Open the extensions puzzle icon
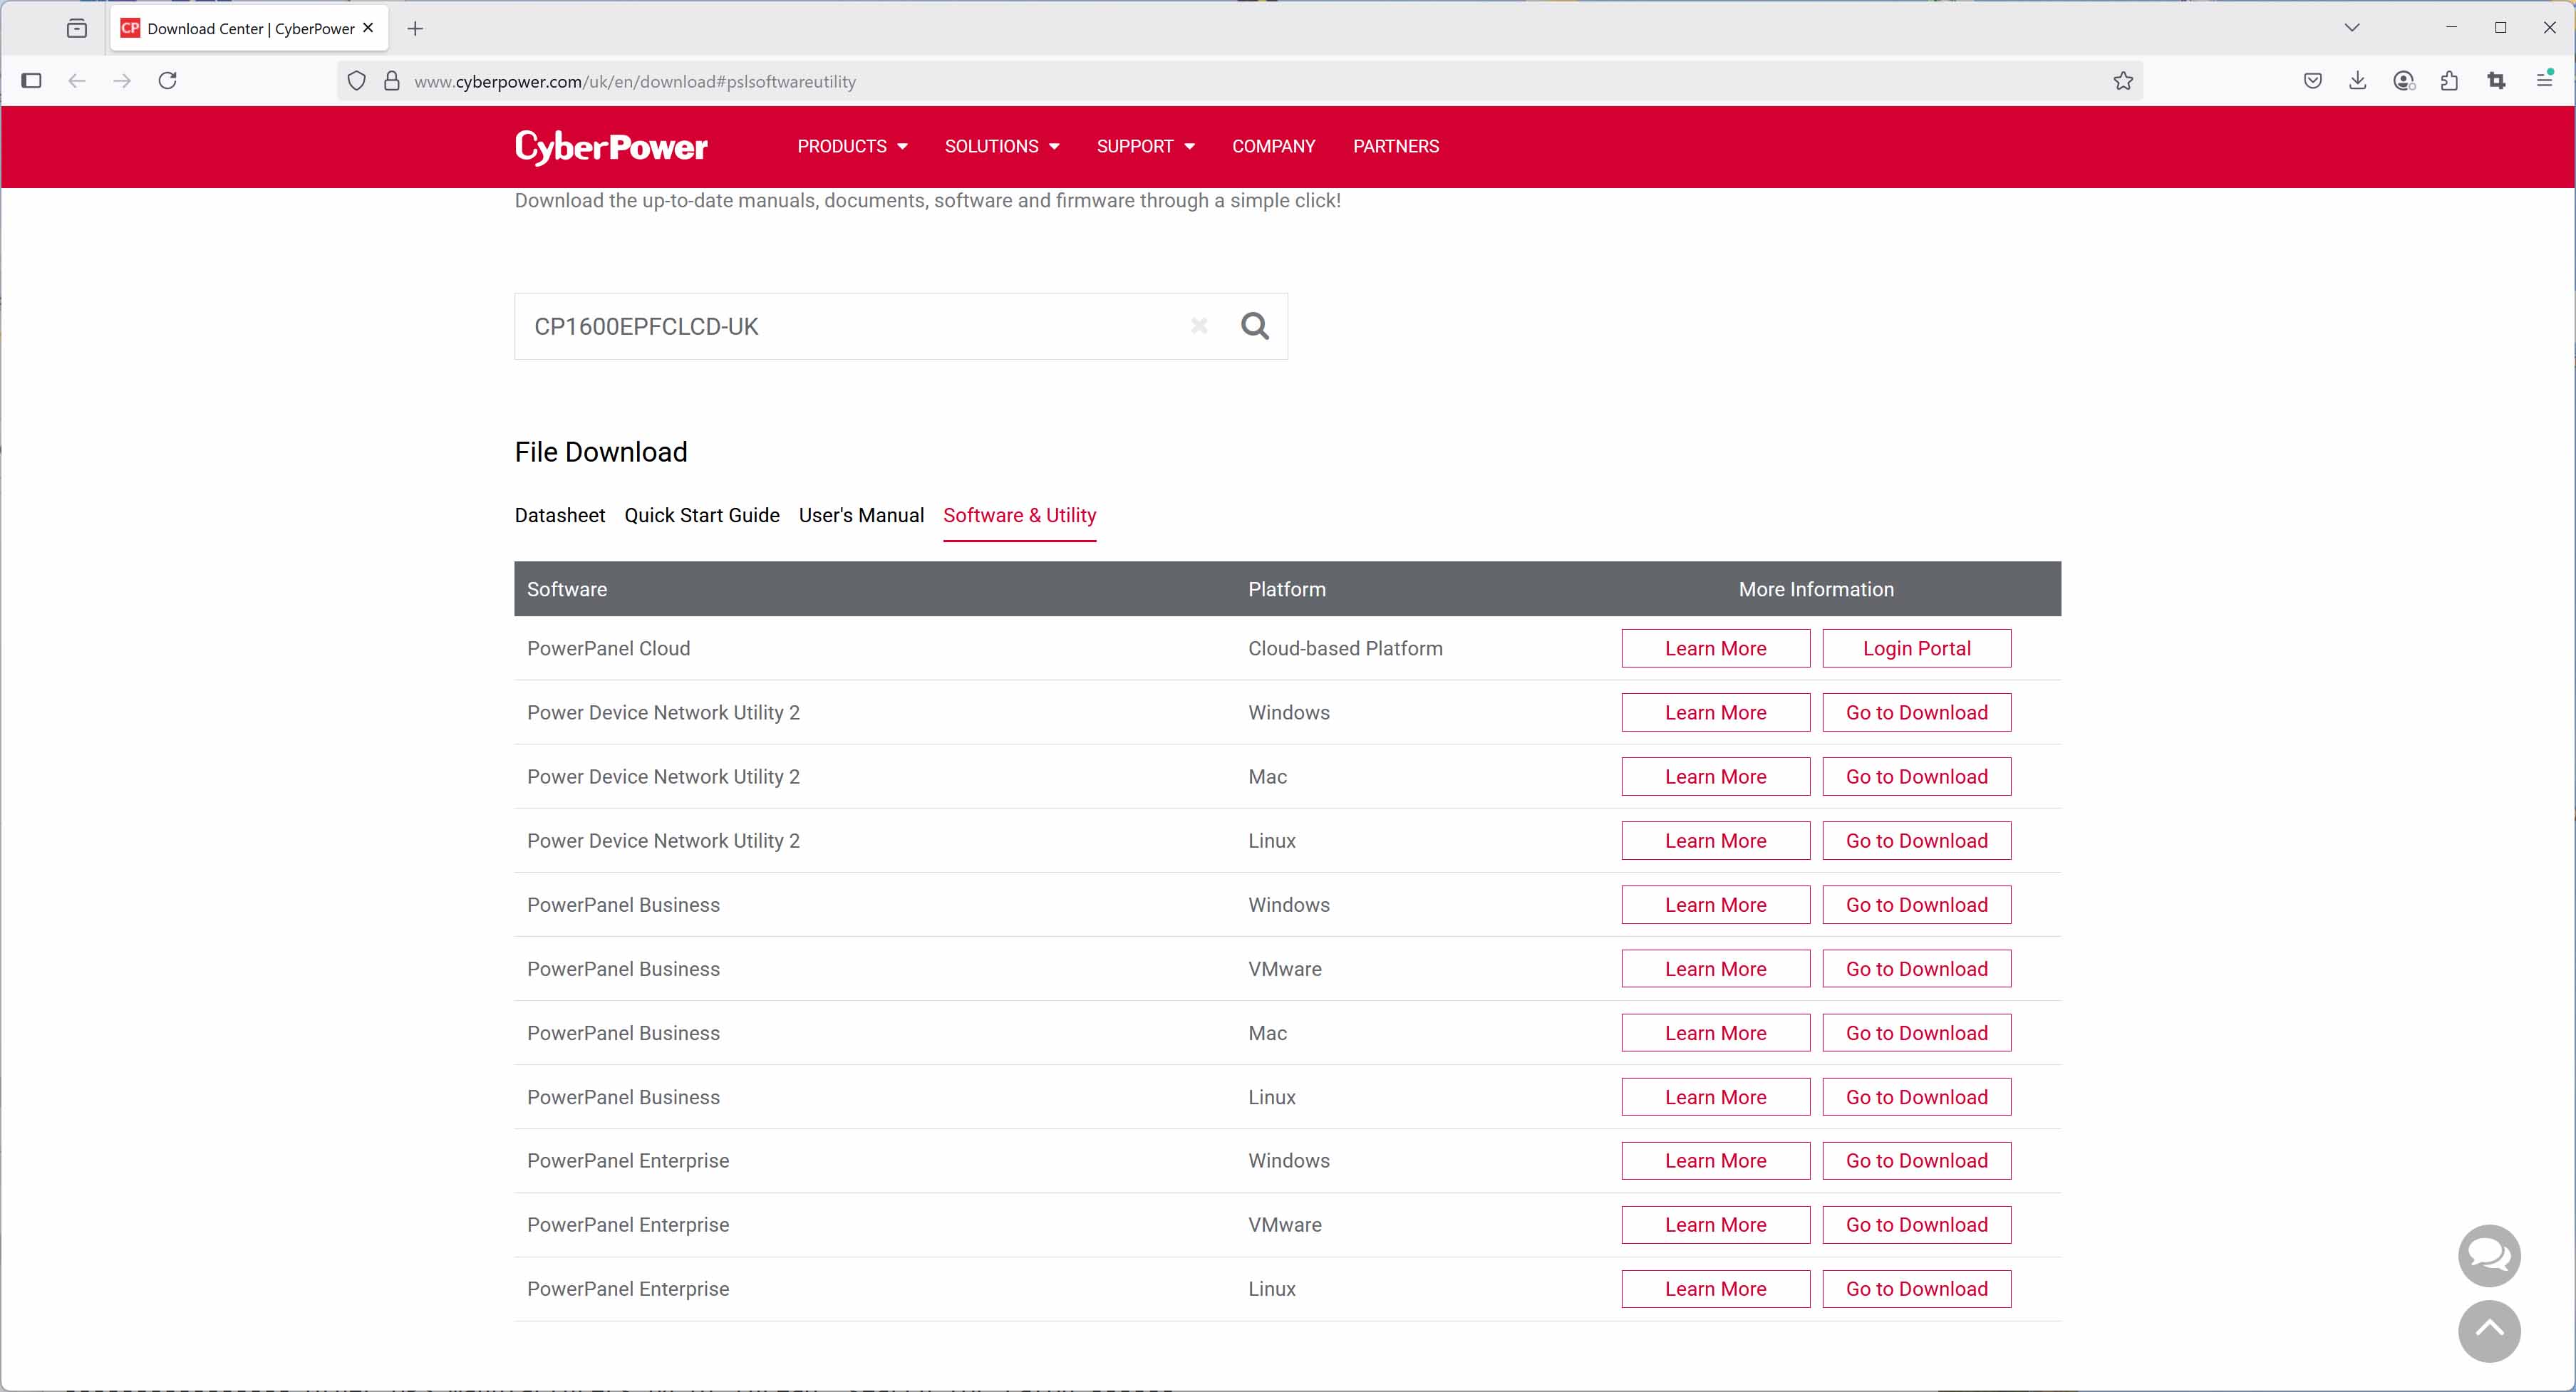Screen dimensions: 2576x1392 tap(2449, 81)
